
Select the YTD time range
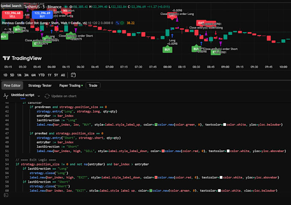pyautogui.click(x=42, y=75)
